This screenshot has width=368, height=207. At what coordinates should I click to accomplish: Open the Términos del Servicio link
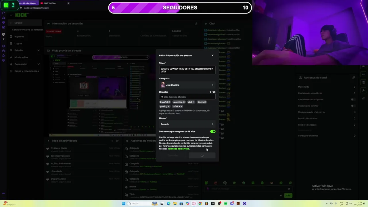tap(179, 149)
